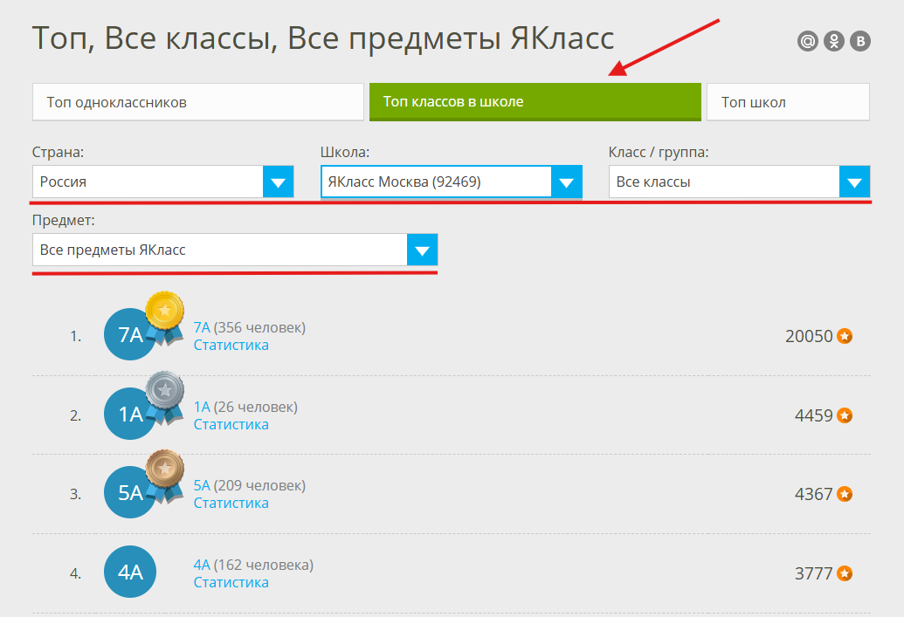Click rank number 4.
This screenshot has height=617, width=904.
(75, 573)
